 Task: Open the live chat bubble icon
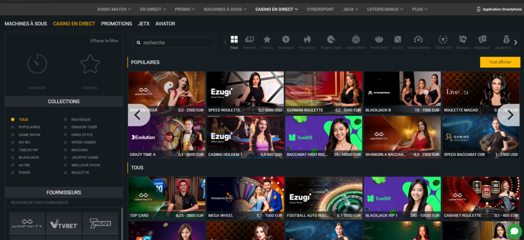tap(514, 231)
